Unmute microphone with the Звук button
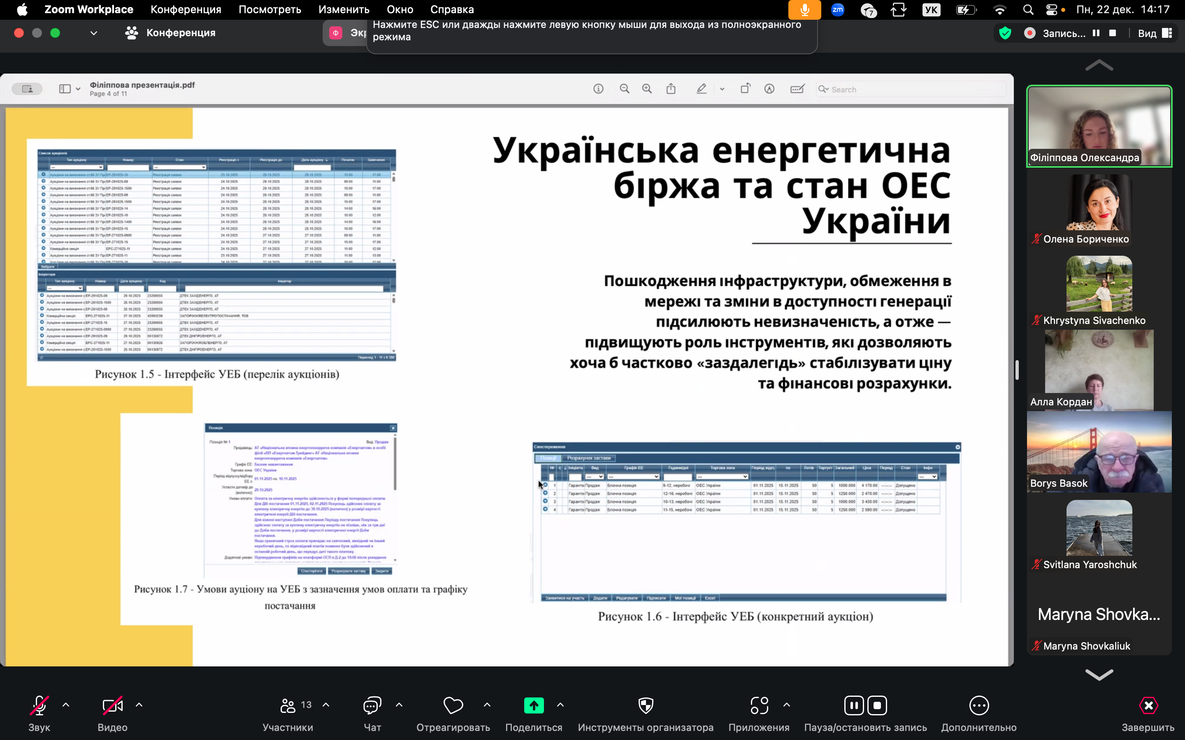 39,706
